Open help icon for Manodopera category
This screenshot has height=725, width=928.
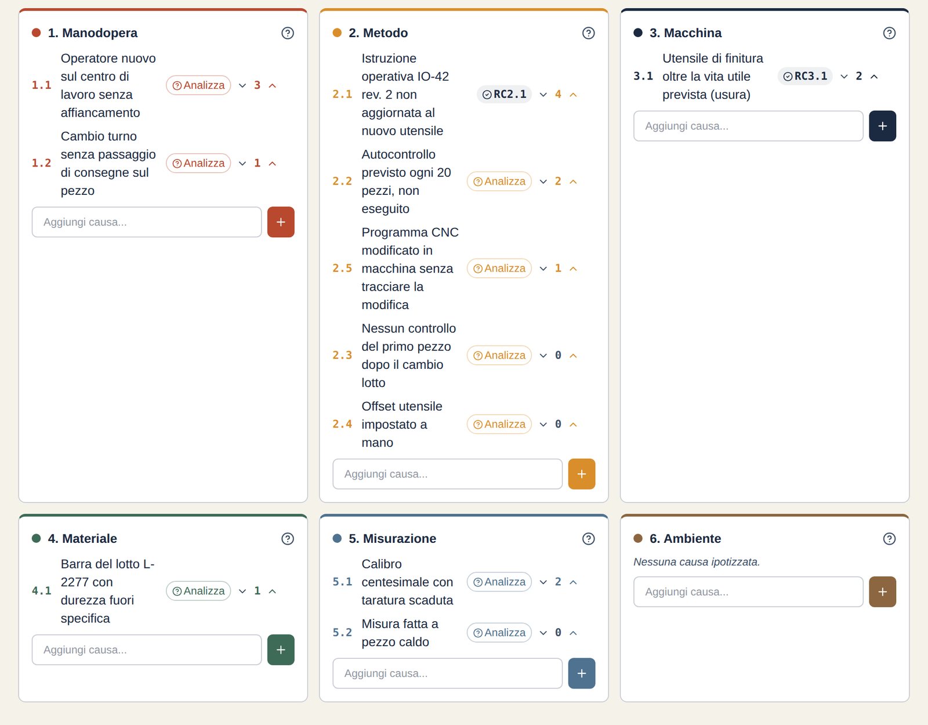click(288, 33)
